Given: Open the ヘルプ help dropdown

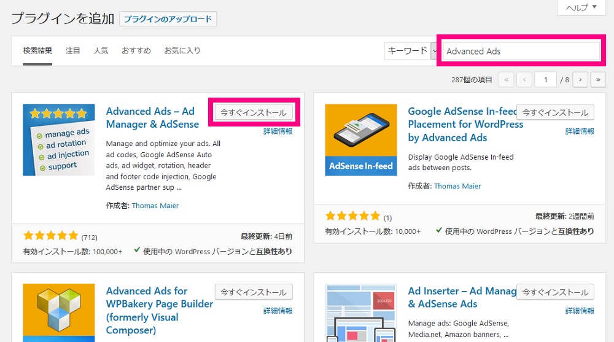Looking at the screenshot, I should point(581,7).
